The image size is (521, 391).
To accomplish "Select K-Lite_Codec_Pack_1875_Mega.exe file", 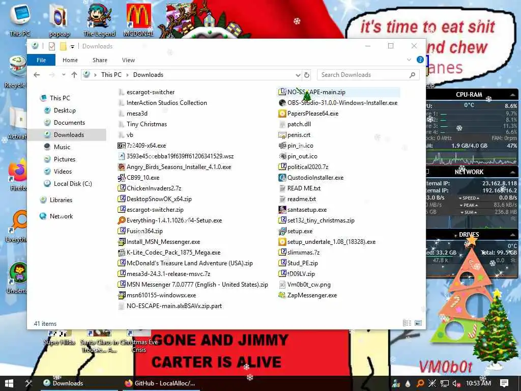I will pyautogui.click(x=169, y=253).
